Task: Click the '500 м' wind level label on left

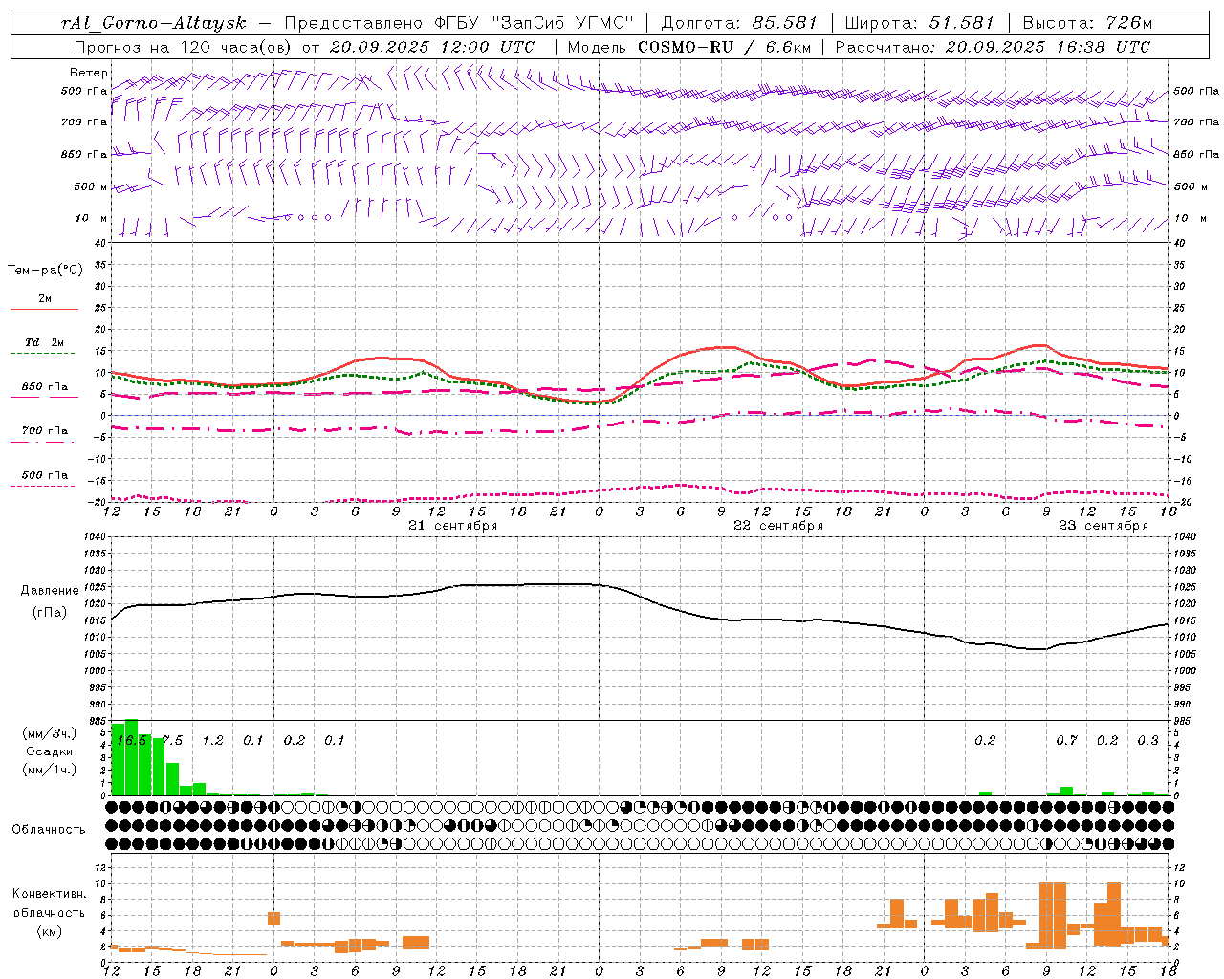Action: (x=91, y=186)
